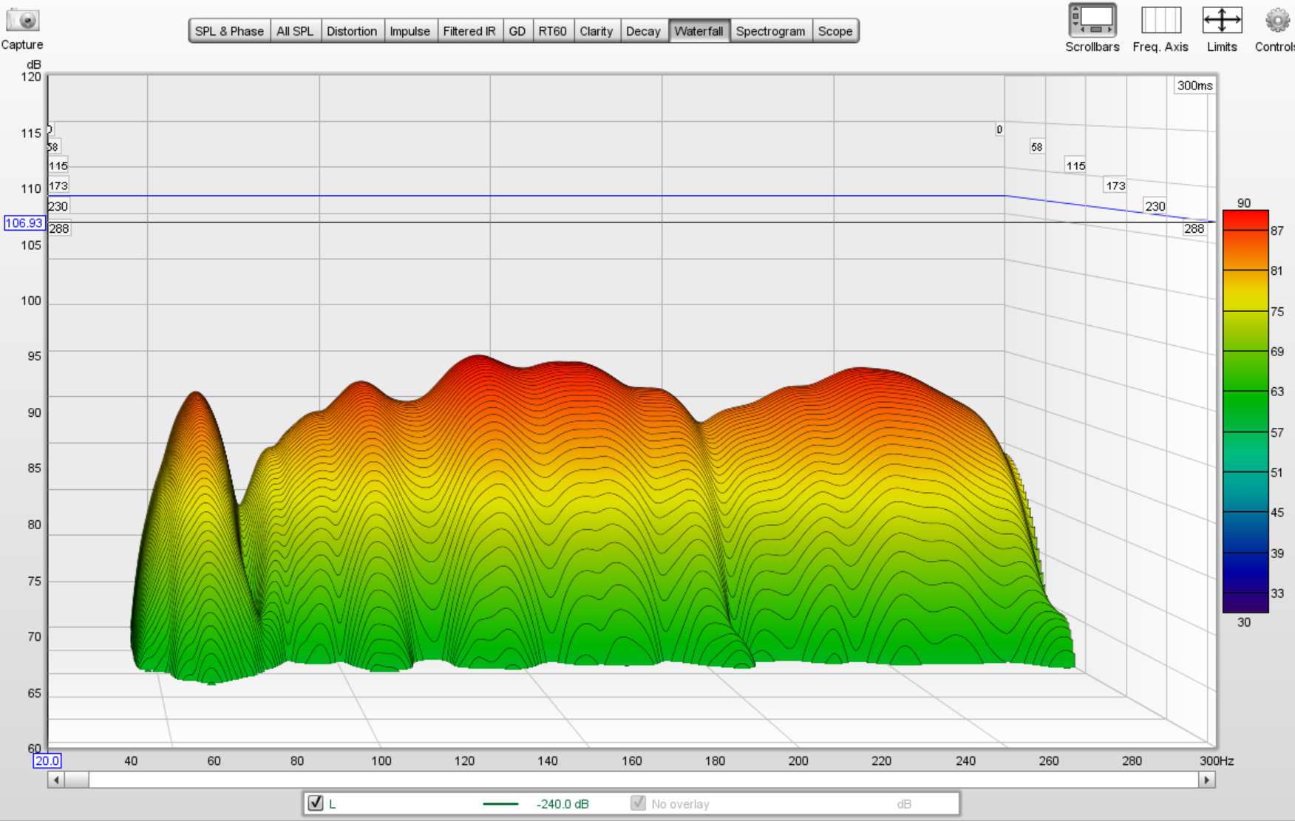Click the 90 top value of color scale
The height and width of the screenshot is (821, 1295).
tap(1244, 202)
